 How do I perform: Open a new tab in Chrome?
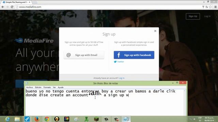(x=35, y=2)
